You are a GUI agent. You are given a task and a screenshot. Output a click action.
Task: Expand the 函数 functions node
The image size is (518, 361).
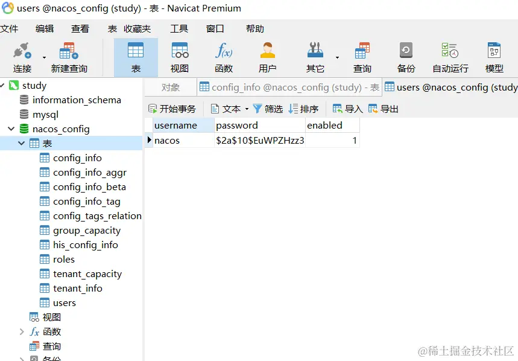click(x=22, y=331)
